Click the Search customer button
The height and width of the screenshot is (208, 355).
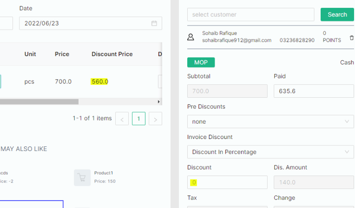[337, 14]
